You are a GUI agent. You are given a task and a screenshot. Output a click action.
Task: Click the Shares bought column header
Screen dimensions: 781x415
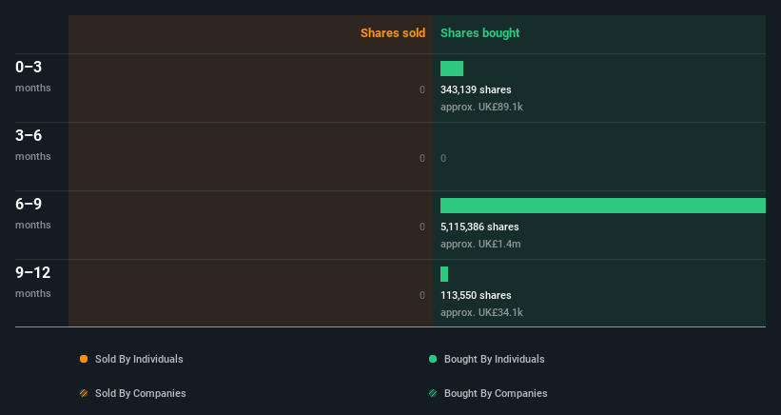480,33
